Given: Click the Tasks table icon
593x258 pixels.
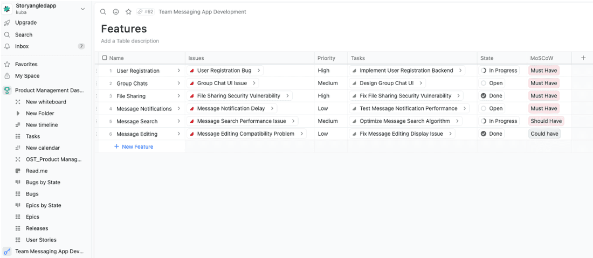Looking at the screenshot, I should pyautogui.click(x=18, y=136).
